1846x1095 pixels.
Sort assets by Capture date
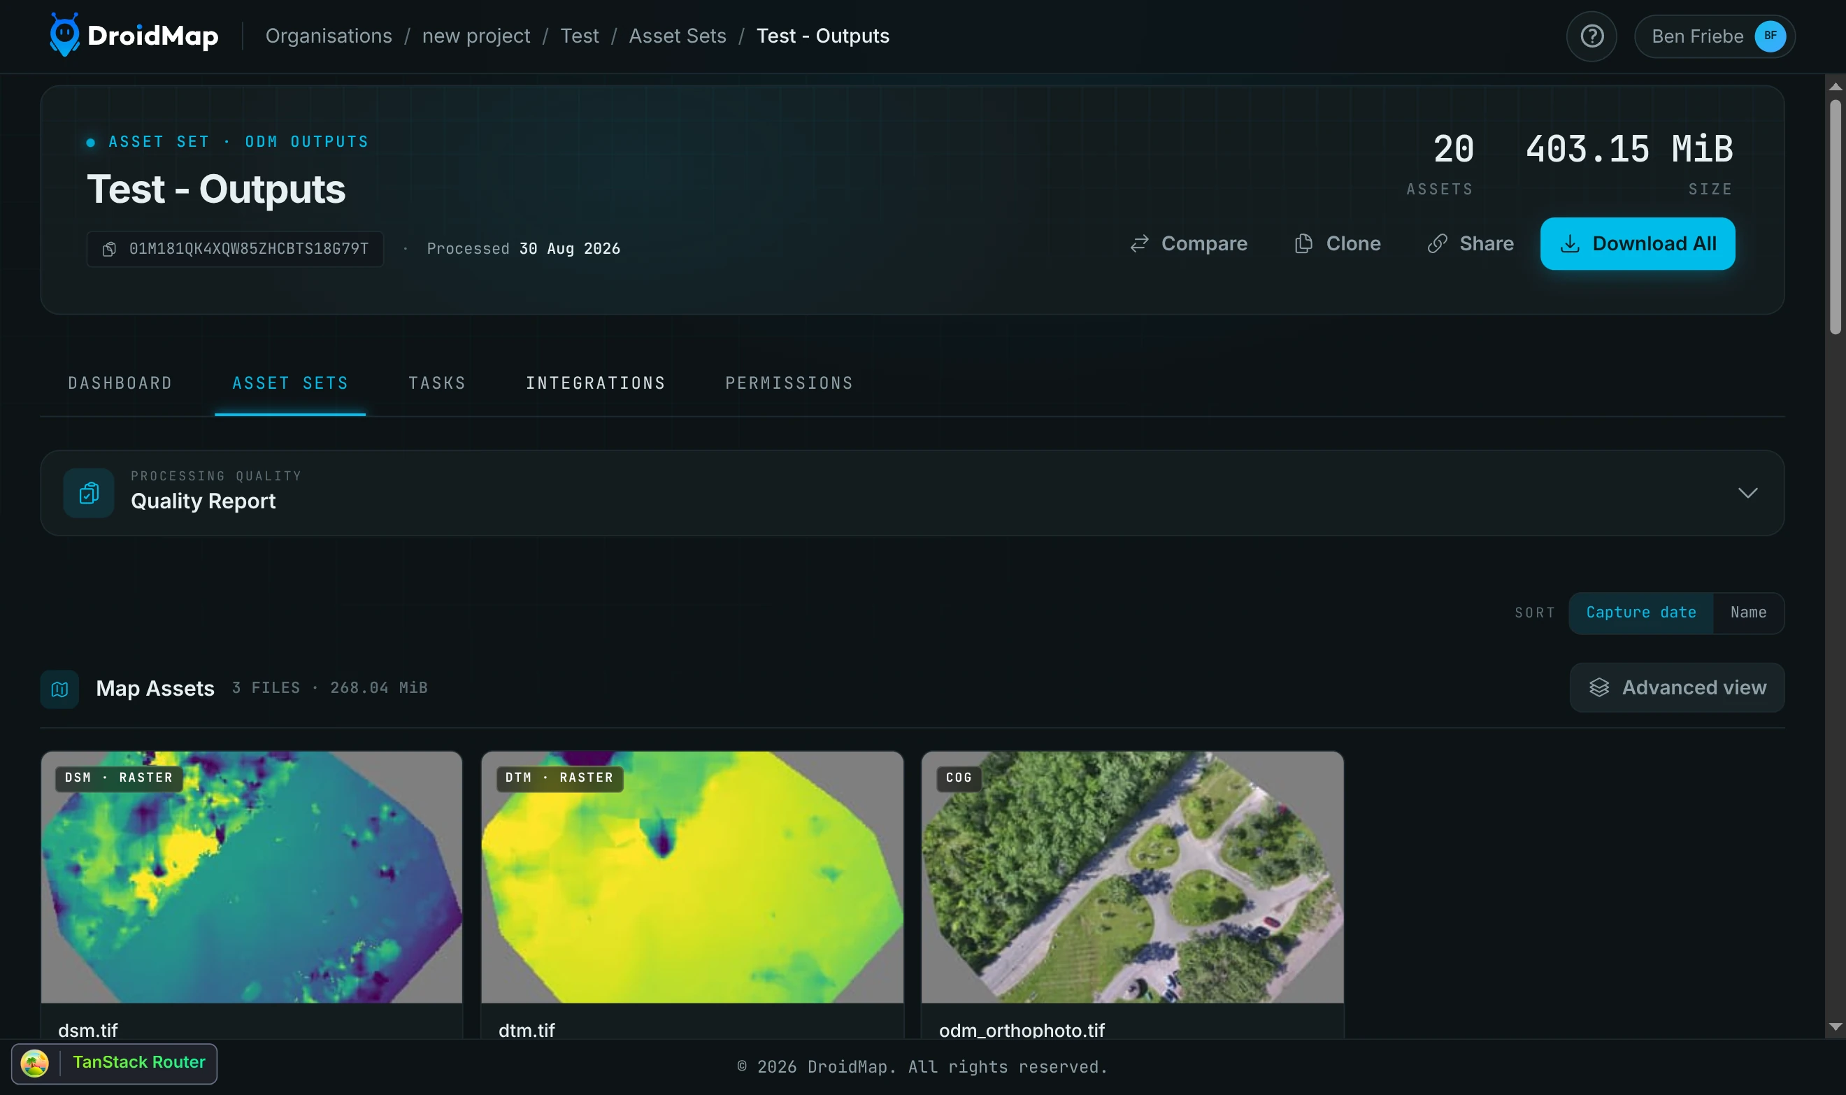pyautogui.click(x=1641, y=613)
